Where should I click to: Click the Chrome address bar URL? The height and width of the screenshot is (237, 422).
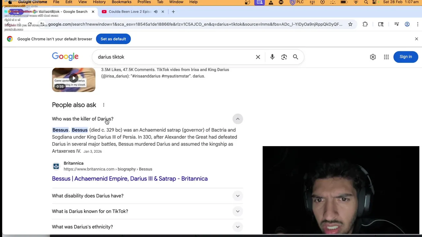coord(195,24)
